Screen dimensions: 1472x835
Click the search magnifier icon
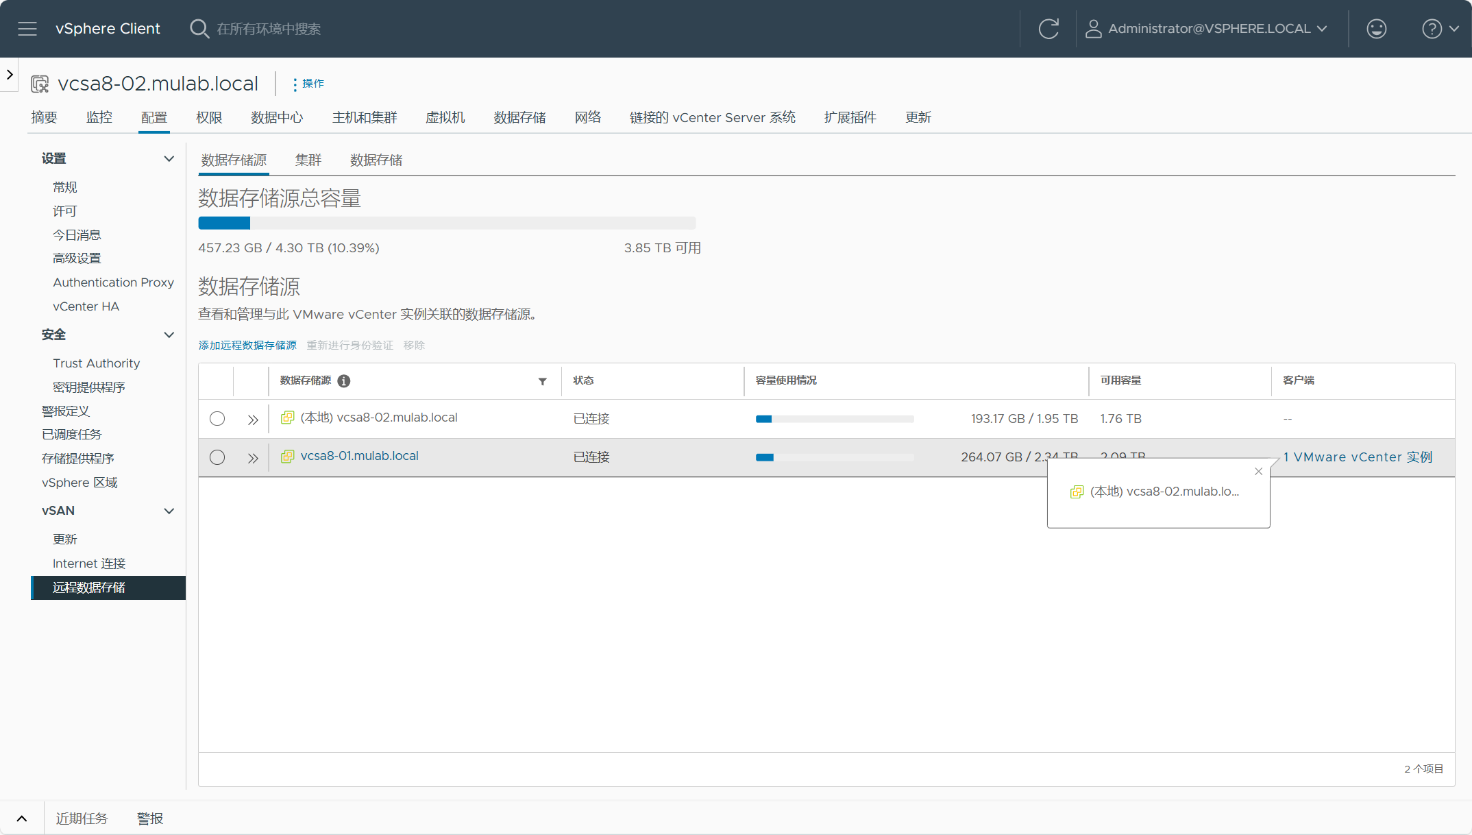(x=199, y=29)
